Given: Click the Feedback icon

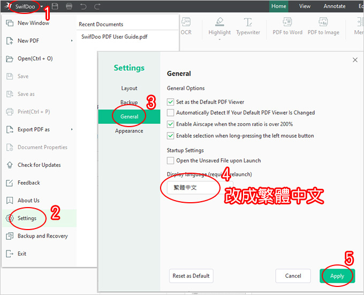Looking at the screenshot, I should tap(10, 183).
